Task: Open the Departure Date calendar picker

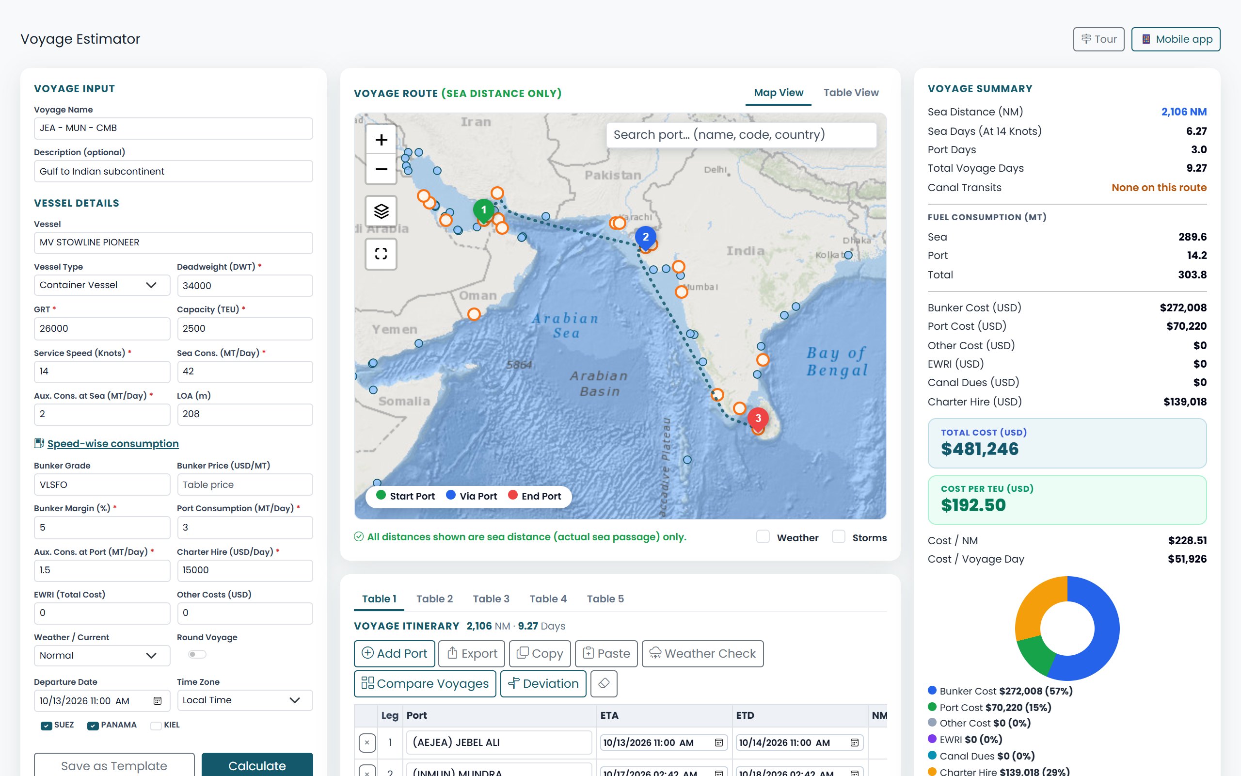Action: point(158,701)
